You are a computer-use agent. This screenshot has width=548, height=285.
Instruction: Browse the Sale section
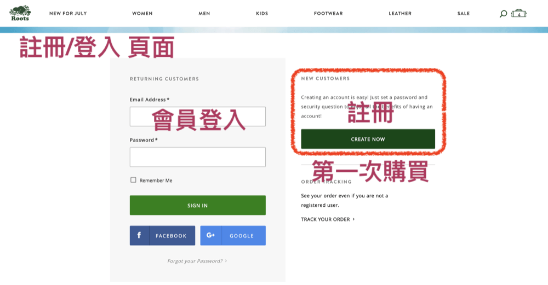coord(464,14)
